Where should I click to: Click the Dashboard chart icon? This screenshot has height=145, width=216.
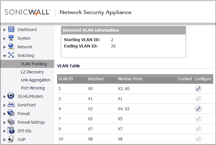click(x=11, y=29)
